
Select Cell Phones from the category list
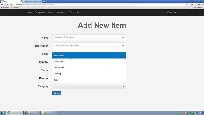[x=89, y=68]
